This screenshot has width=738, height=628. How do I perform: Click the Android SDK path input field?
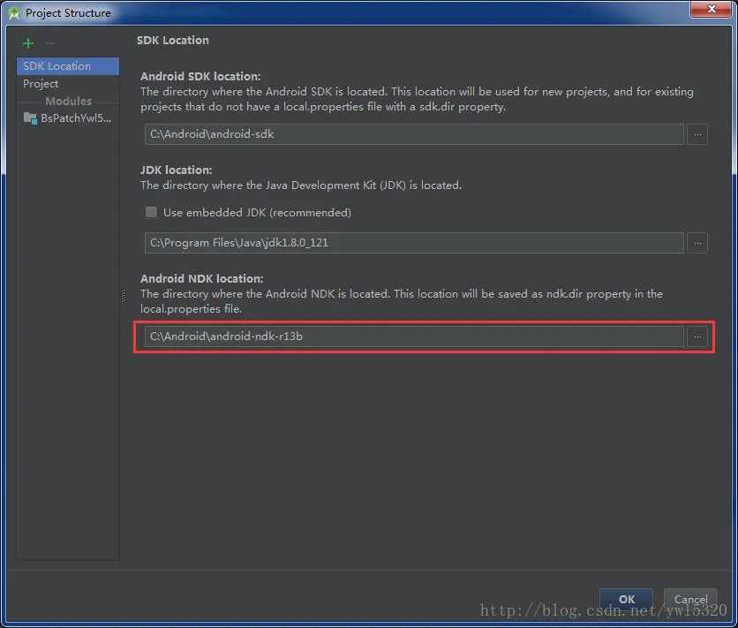[x=414, y=134]
